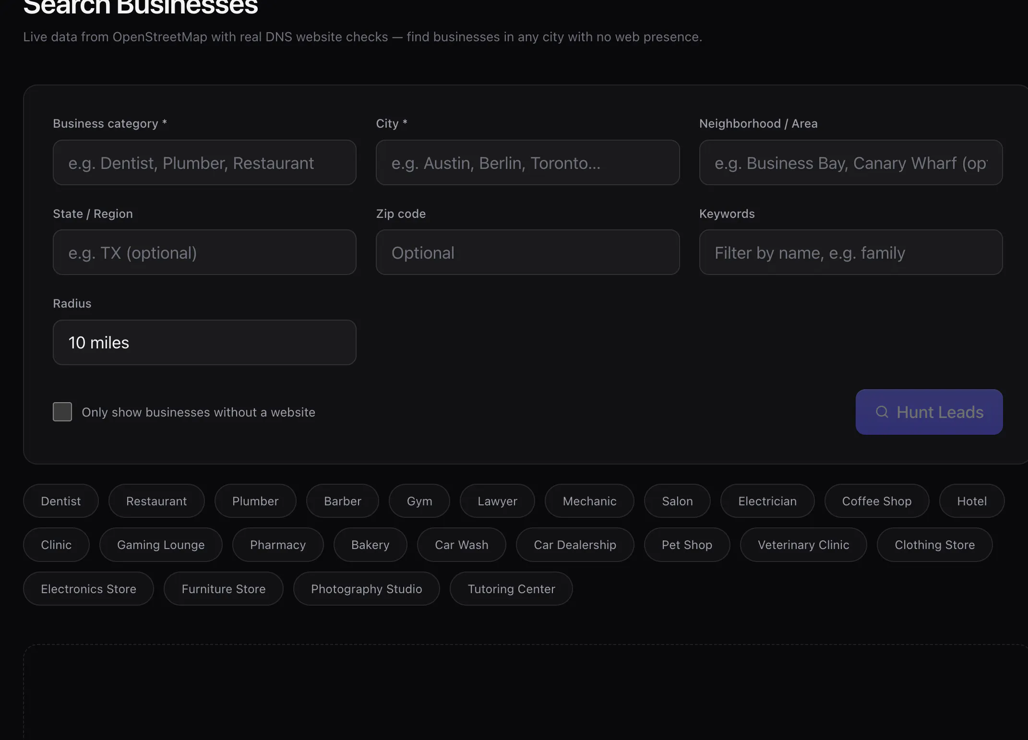This screenshot has width=1028, height=740.
Task: Choose the Barber chip
Action: click(343, 501)
